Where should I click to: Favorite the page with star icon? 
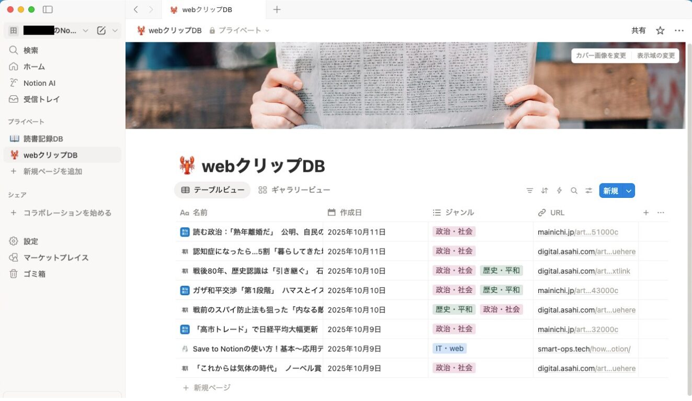660,30
